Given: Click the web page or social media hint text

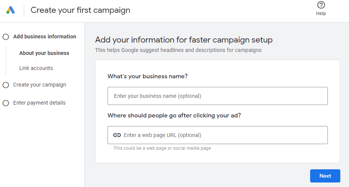Looking at the screenshot, I should (x=162, y=148).
